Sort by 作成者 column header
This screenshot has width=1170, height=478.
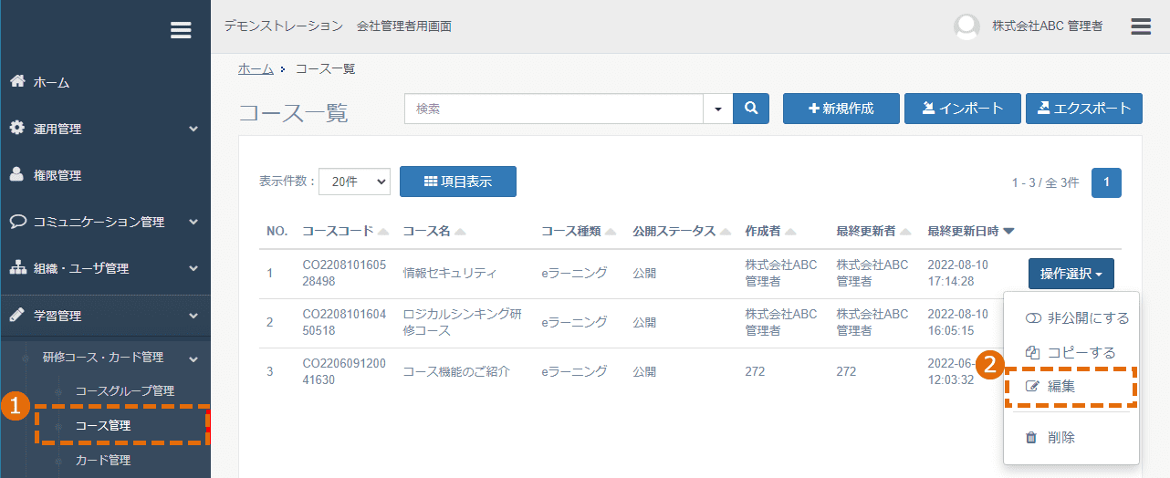coord(770,231)
